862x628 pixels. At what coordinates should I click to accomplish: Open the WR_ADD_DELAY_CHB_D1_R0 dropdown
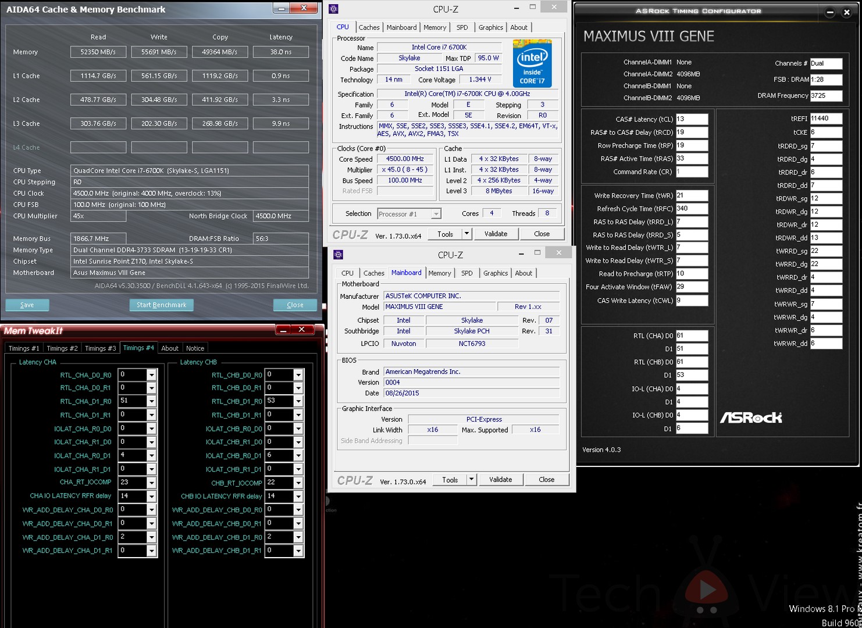(298, 538)
